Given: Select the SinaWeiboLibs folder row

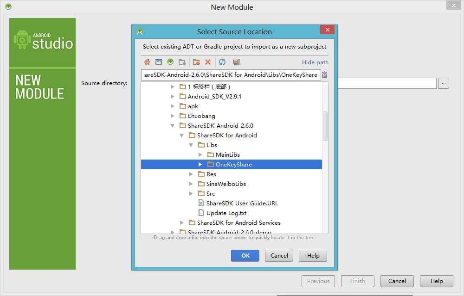Looking at the screenshot, I should (232, 184).
